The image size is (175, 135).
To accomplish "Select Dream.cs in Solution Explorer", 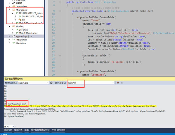I will [x=23, y=30].
